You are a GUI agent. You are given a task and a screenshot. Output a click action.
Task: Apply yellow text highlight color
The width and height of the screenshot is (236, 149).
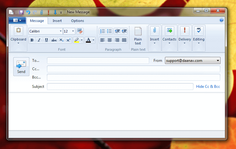(x=77, y=40)
